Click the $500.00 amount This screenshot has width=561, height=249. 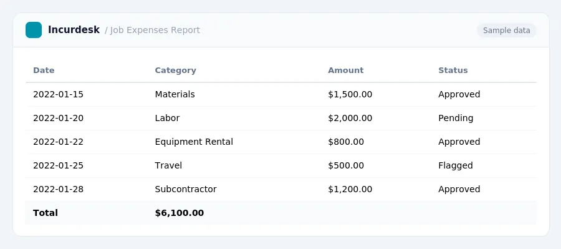(x=346, y=165)
